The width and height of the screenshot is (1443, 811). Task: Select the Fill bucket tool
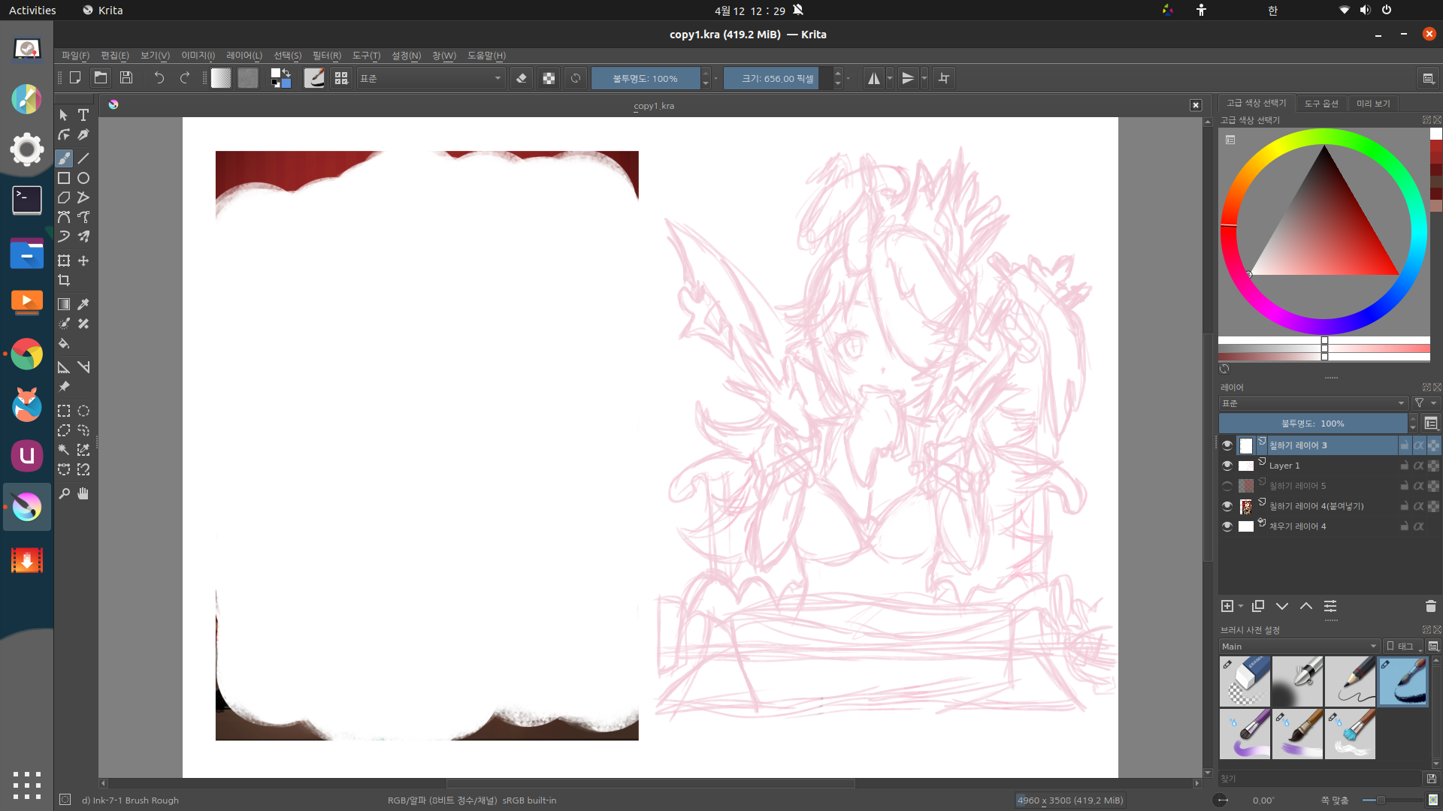click(64, 343)
